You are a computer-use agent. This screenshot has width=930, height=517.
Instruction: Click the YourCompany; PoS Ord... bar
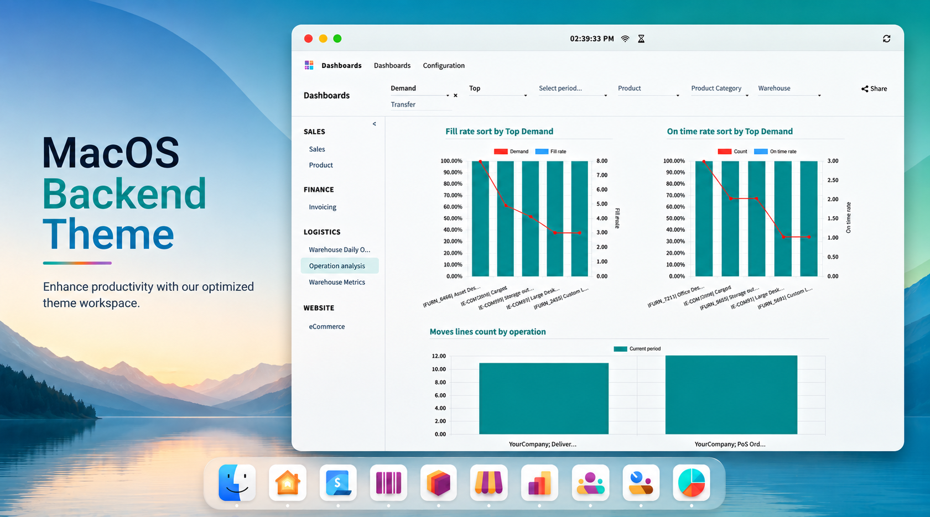coord(731,395)
